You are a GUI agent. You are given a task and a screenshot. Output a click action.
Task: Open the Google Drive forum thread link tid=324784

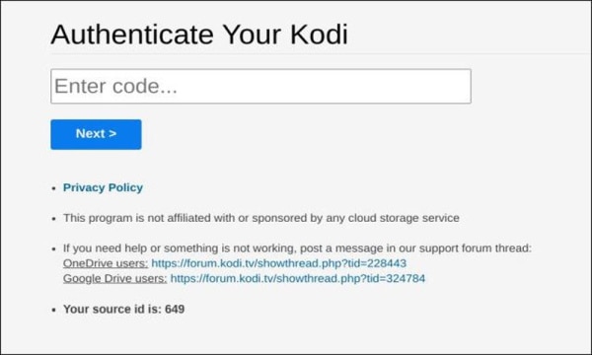[x=298, y=278]
